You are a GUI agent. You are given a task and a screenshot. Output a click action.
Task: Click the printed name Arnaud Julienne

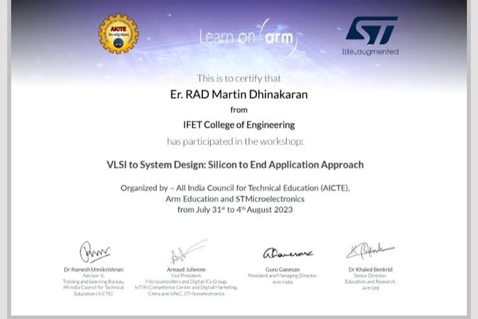186,270
